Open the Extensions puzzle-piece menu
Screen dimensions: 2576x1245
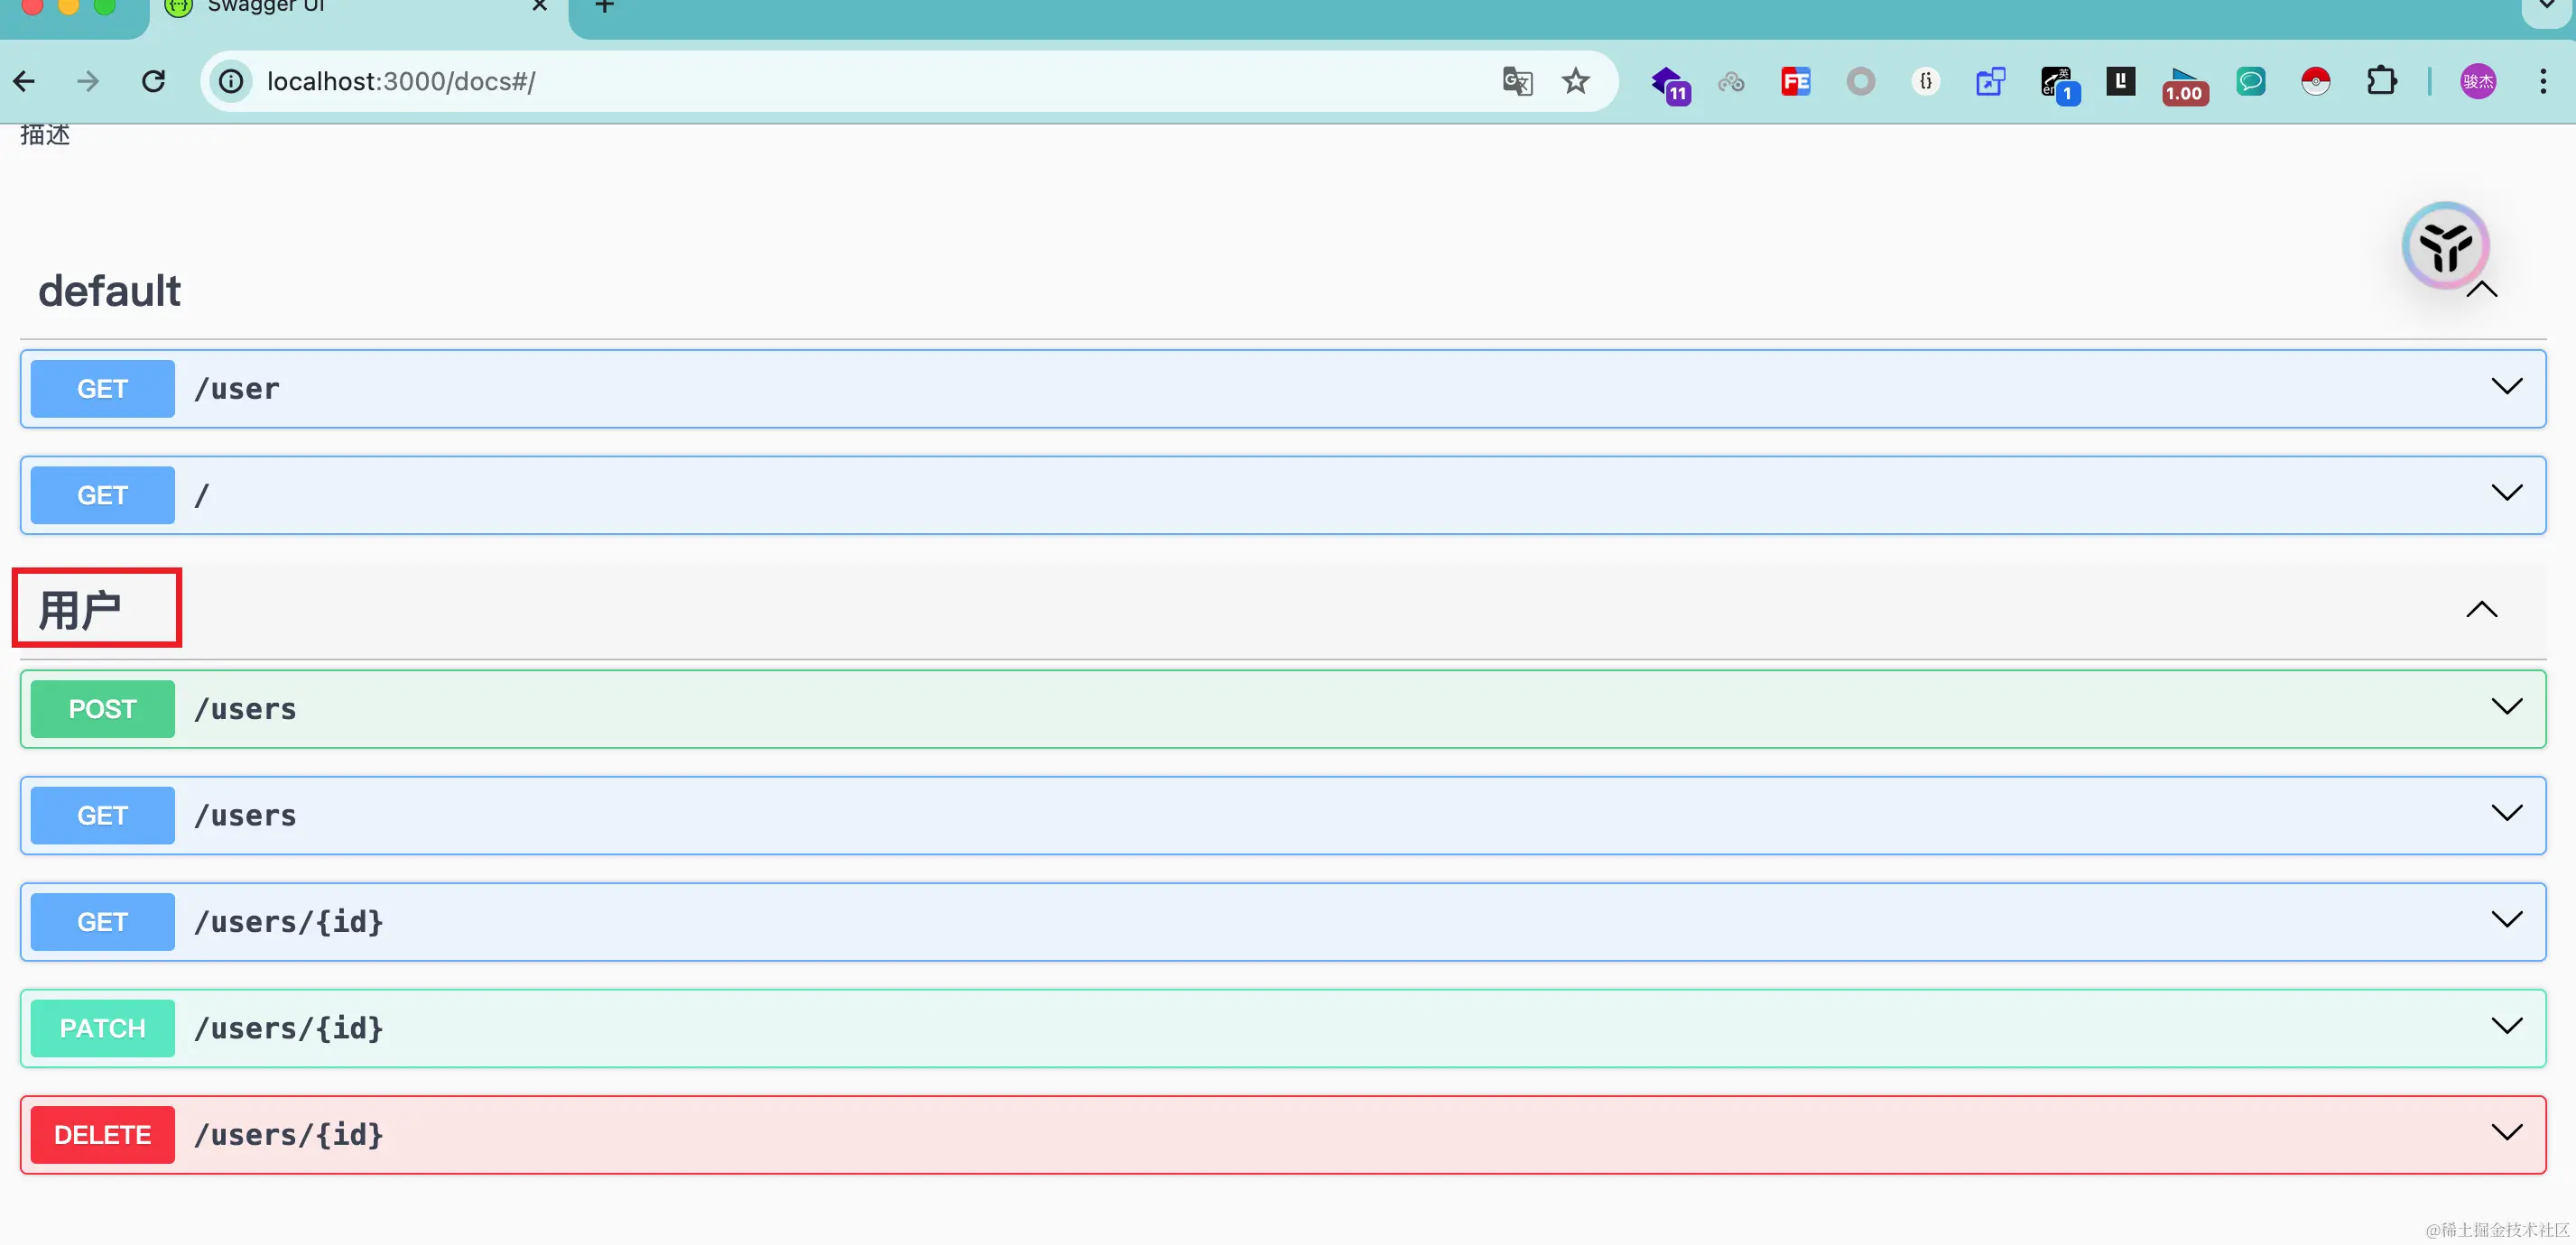2381,81
